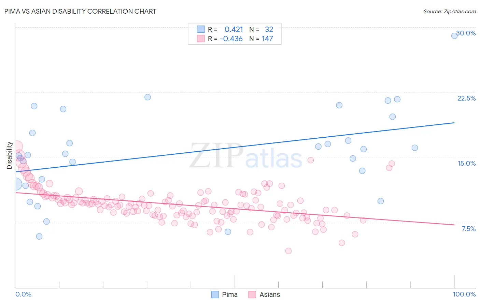Click the pink swatch beside R = -0.436
This screenshot has height=304, width=480.
pyautogui.click(x=201, y=39)
